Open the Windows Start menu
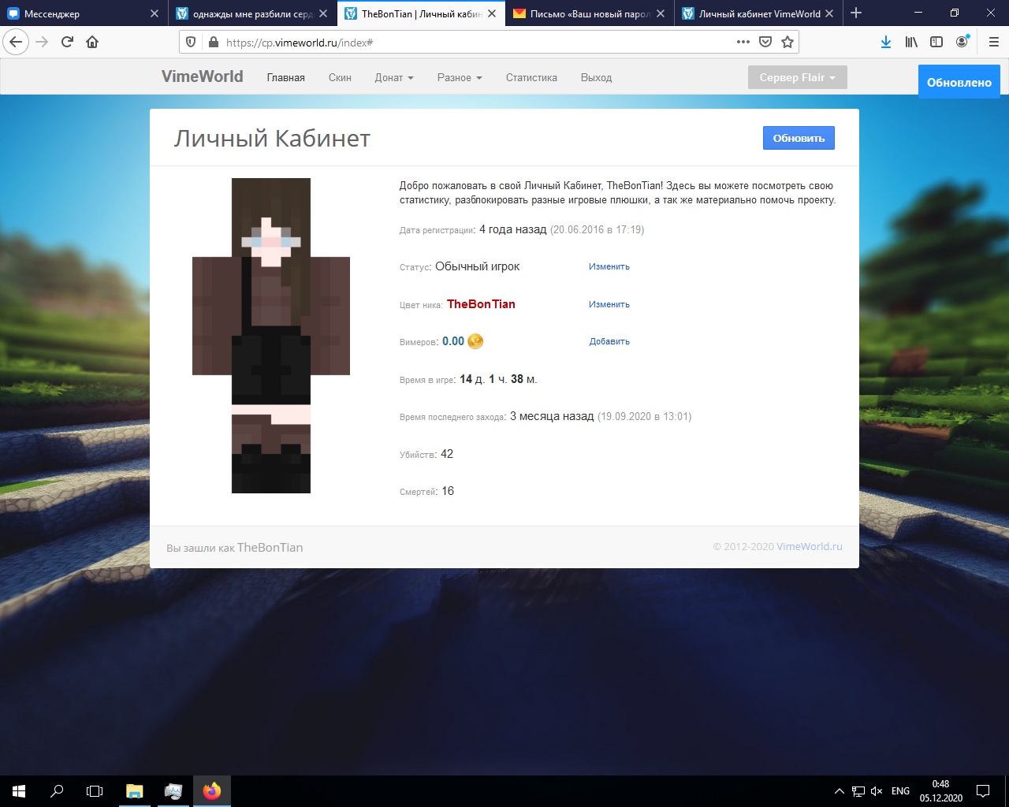Screen dimensions: 1009x807 click(19, 791)
